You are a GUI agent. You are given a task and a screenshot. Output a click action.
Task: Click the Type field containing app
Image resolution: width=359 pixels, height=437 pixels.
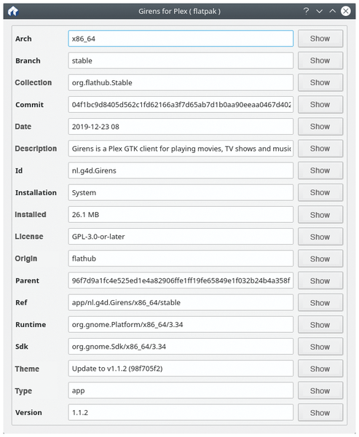pyautogui.click(x=181, y=390)
